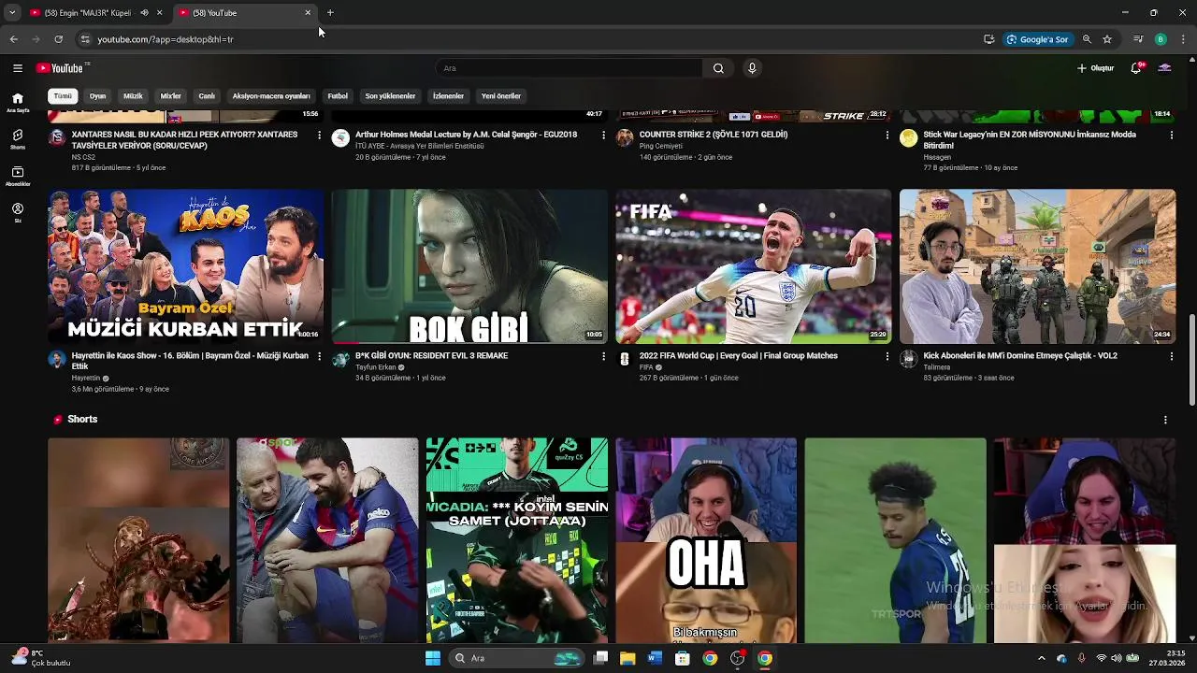Viewport: 1197px width, 673px height.
Task: Click the search magnifier button
Action: point(718,68)
